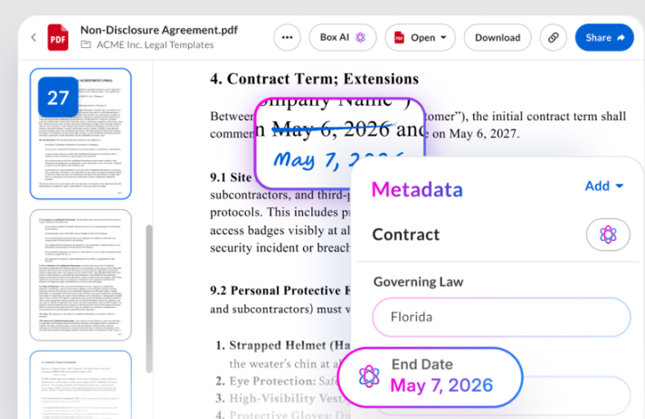
Task: Click the folder icon beside ACME Inc. Legal Templates
Action: coord(86,44)
